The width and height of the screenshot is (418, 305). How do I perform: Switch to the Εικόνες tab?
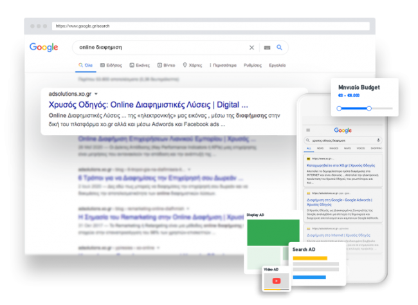140,65
